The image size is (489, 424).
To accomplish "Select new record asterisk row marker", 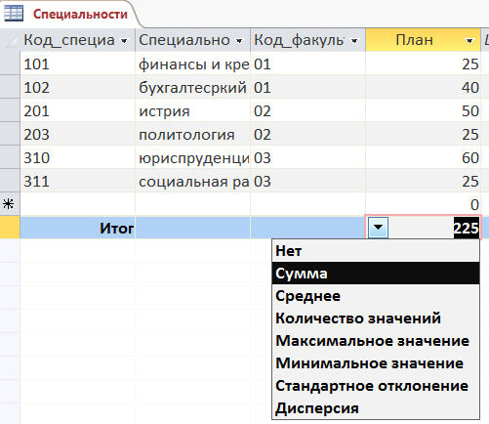I will [10, 204].
